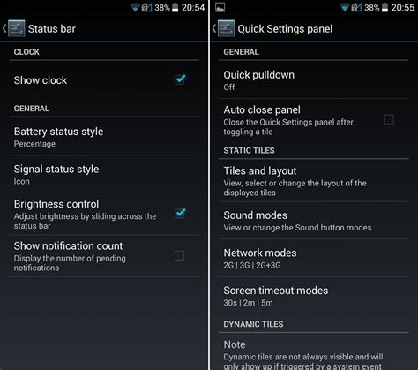Open Sound modes settings
Image resolution: width=418 pixels, height=370 pixels.
point(314,221)
